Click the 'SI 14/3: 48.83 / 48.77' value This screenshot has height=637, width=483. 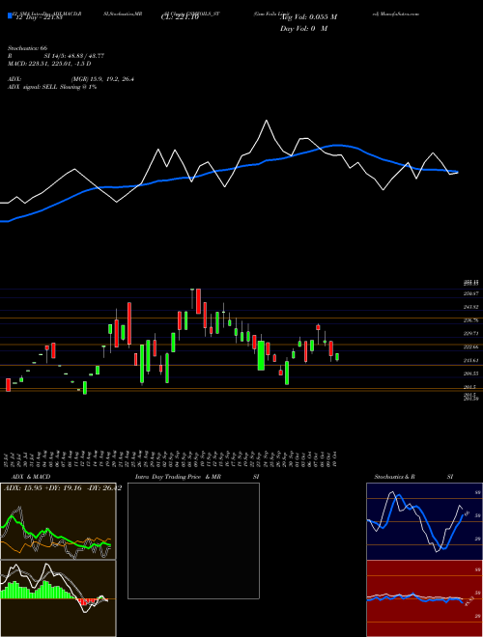(74, 56)
